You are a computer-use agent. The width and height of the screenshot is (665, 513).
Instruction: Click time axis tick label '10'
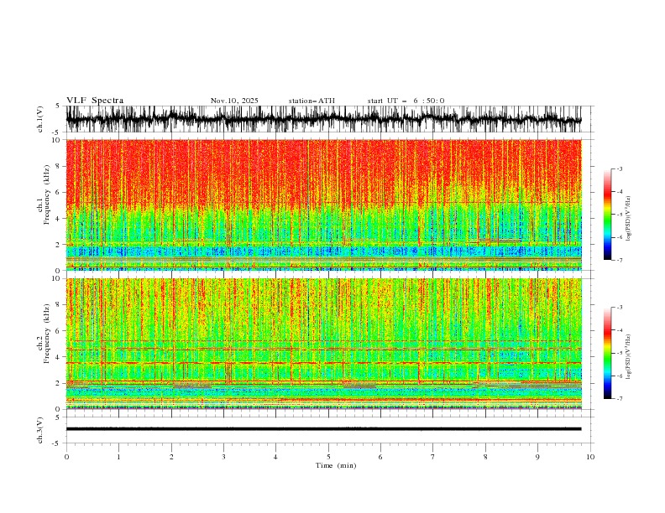click(x=590, y=457)
